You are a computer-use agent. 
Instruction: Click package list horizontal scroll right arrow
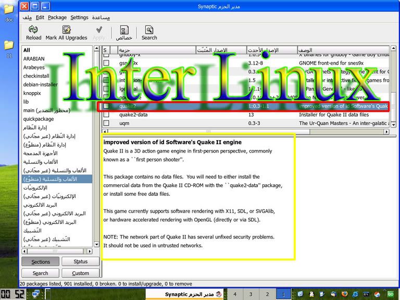click(x=387, y=132)
